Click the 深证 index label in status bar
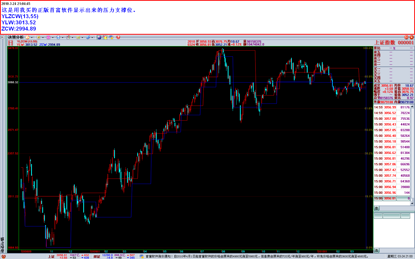This screenshot has width=415, height=259. 97,256
